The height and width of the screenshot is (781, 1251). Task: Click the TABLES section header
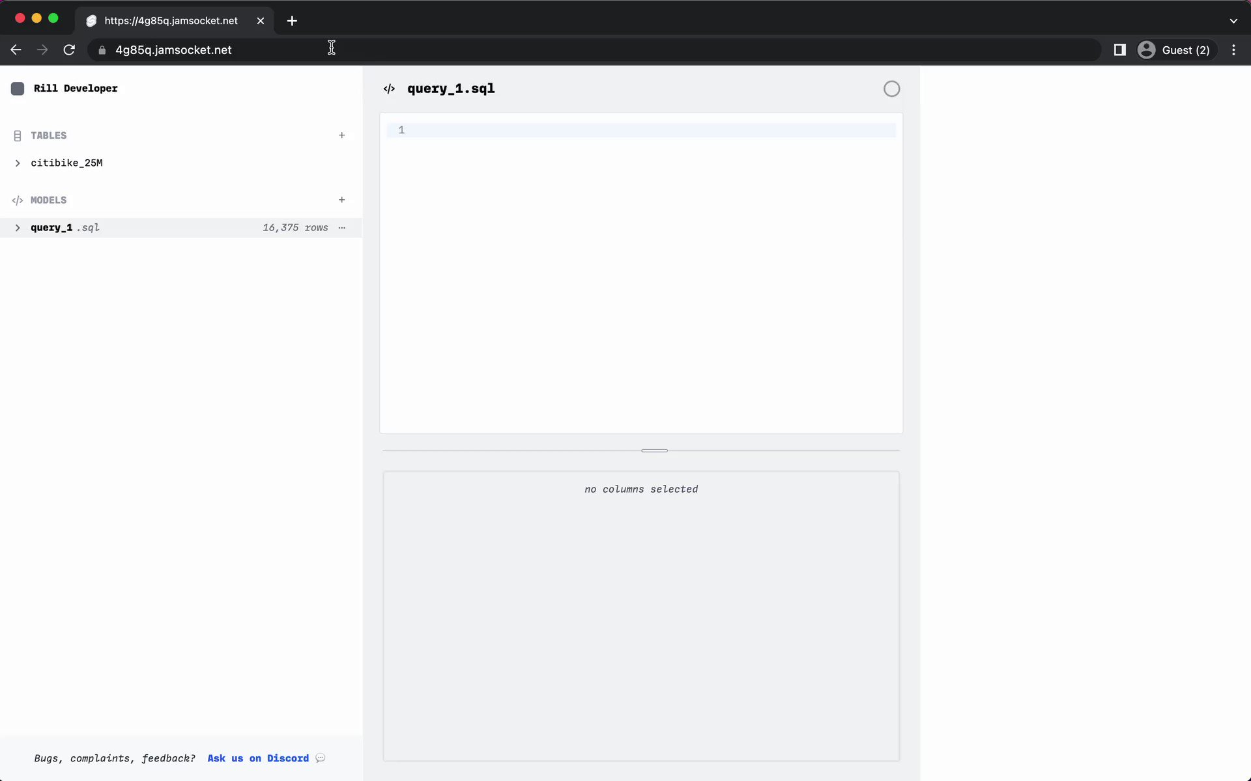pos(49,135)
